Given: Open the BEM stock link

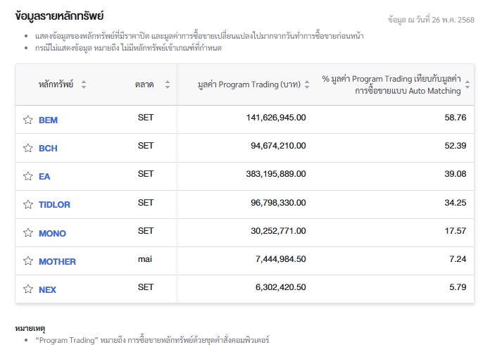Looking at the screenshot, I should tap(48, 120).
